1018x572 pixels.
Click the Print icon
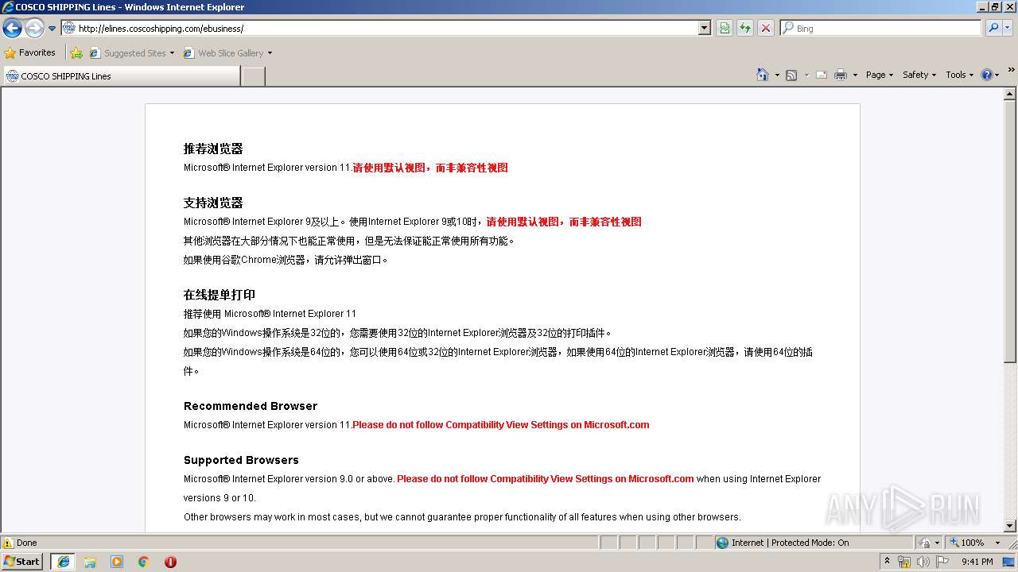pos(841,75)
